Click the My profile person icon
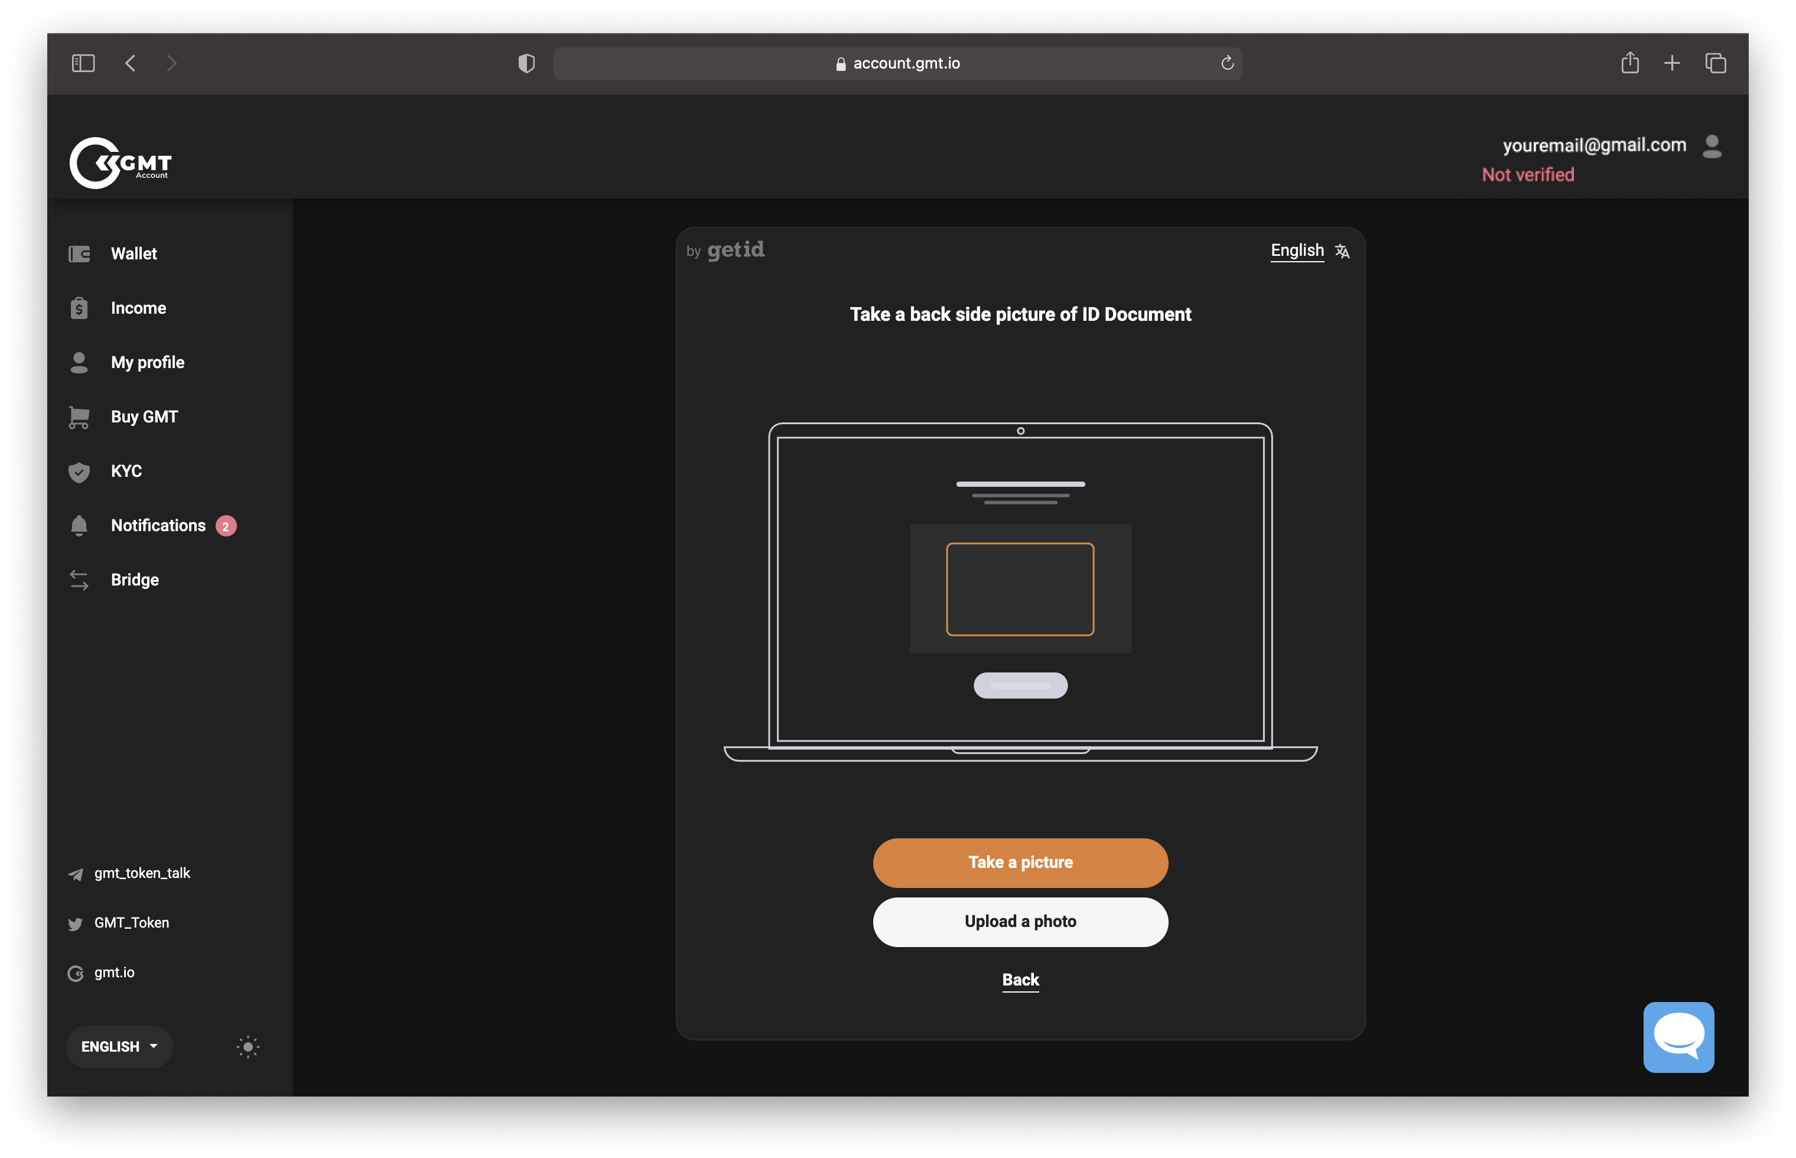 [79, 362]
